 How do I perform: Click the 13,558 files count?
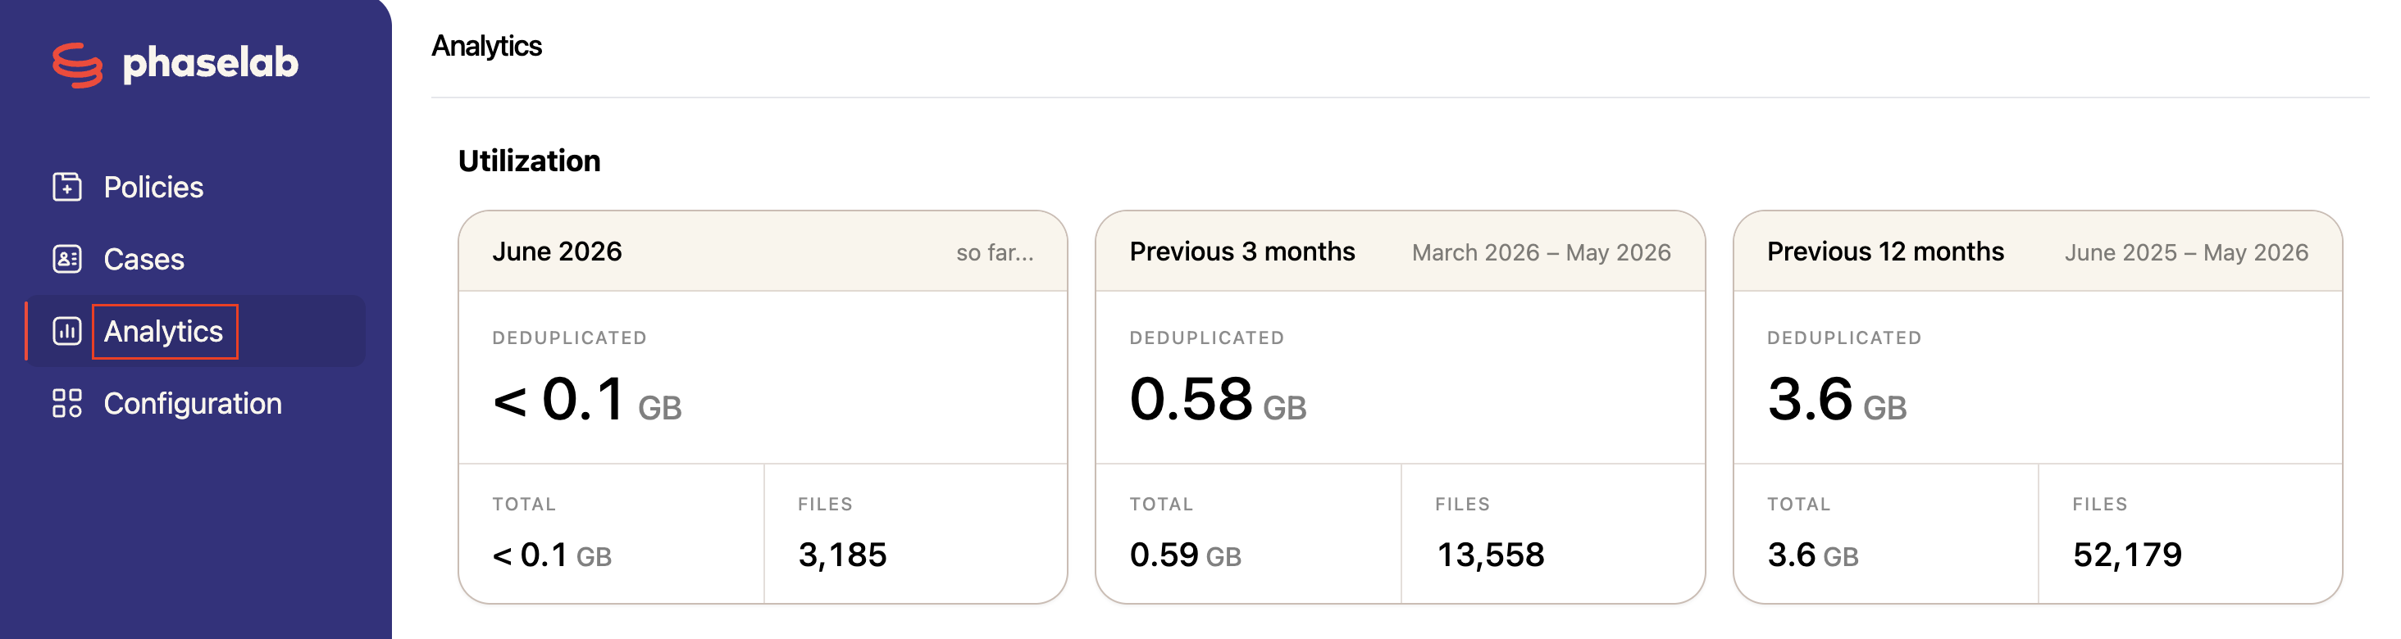pos(1490,555)
